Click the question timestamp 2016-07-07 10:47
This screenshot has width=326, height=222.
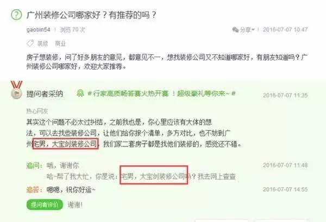click(x=285, y=29)
